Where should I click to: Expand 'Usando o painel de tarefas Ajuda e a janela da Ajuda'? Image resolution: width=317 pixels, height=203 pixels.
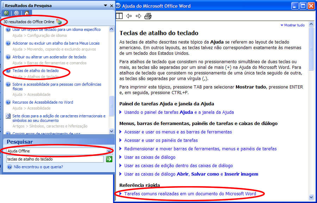179,112
